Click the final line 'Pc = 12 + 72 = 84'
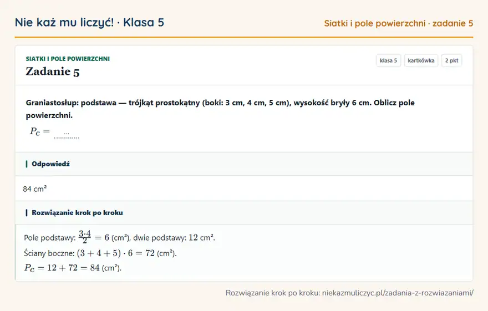Viewport: 488px width, 311px height. 73,268
